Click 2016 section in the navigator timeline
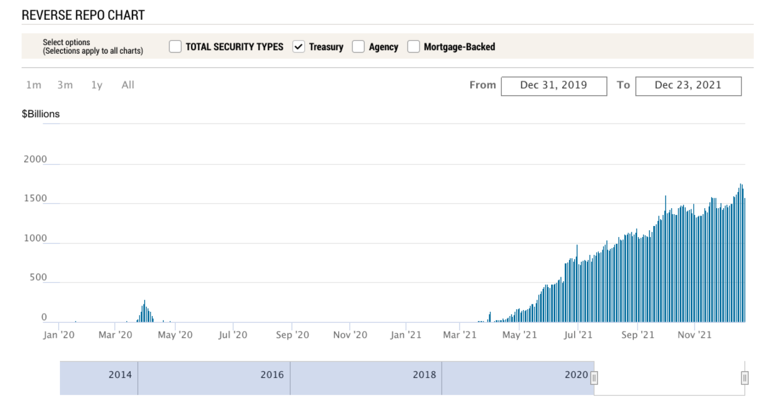767x405 pixels. (214, 378)
